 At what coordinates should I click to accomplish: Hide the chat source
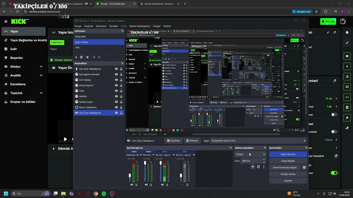(x=116, y=91)
